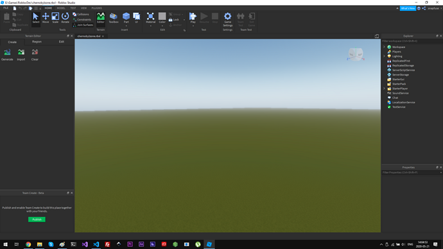
Task: Expand the StarterPlayer tree node
Action: tap(384, 89)
